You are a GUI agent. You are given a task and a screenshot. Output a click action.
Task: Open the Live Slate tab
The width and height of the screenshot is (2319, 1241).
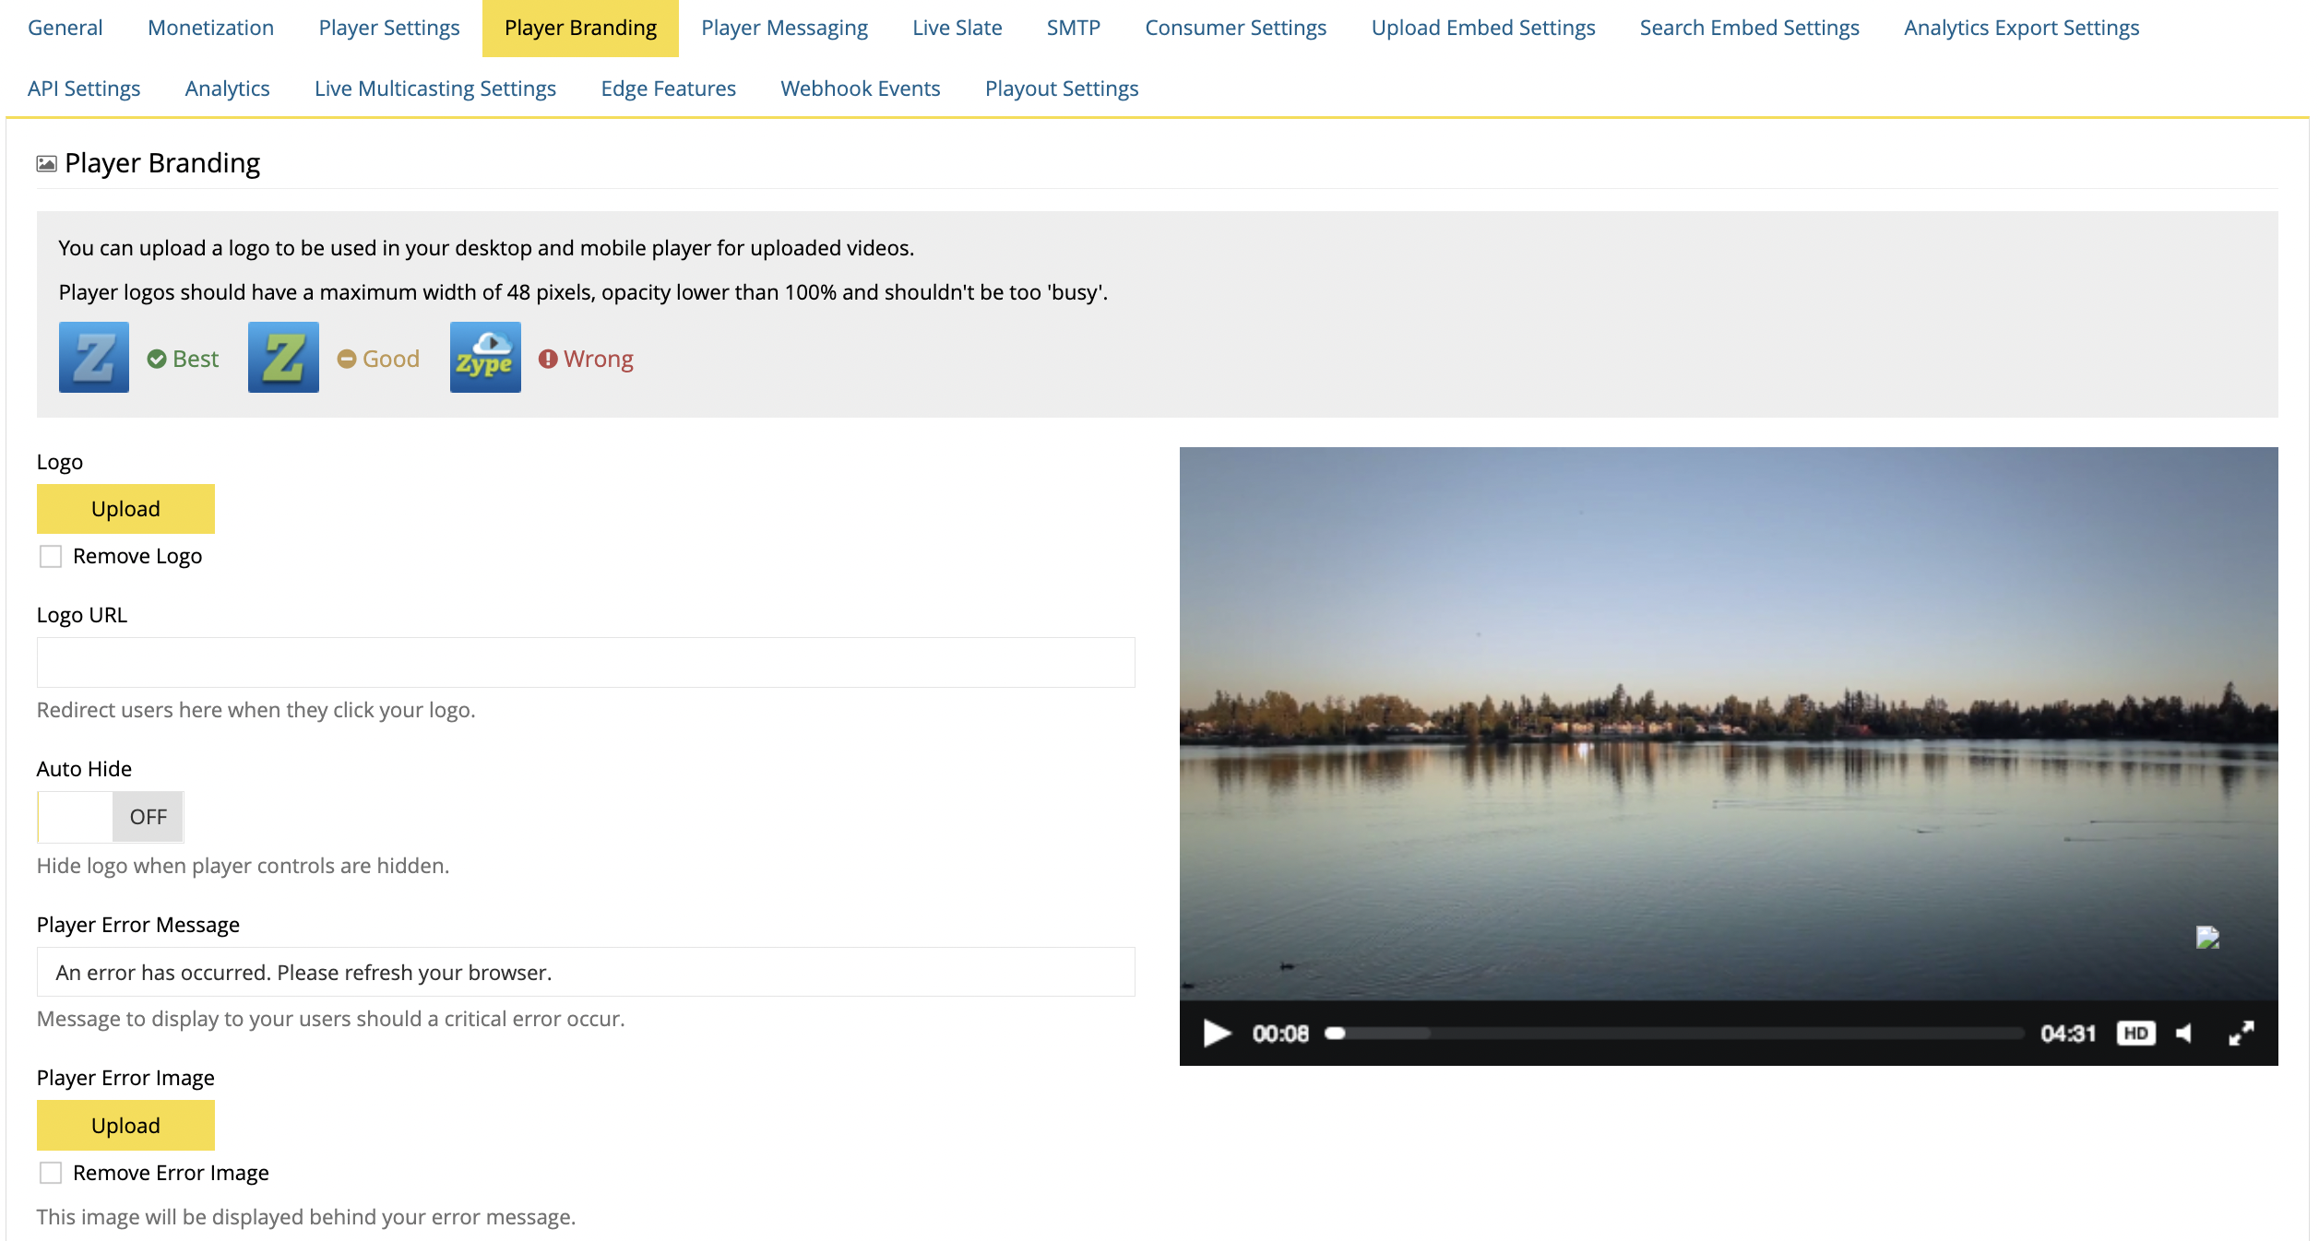tap(957, 28)
